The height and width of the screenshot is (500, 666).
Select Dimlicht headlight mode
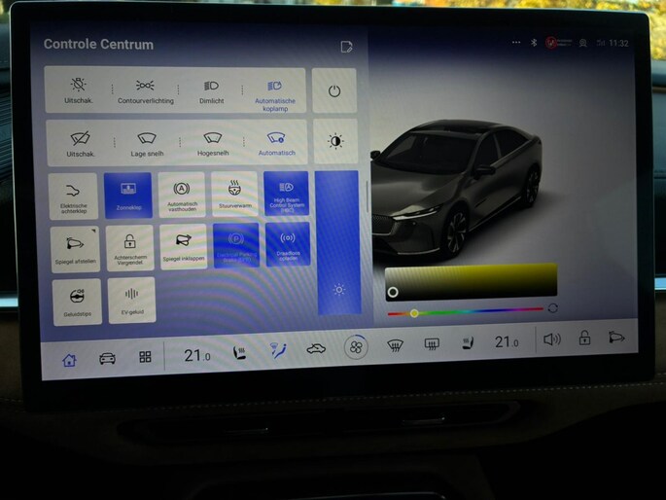212,91
